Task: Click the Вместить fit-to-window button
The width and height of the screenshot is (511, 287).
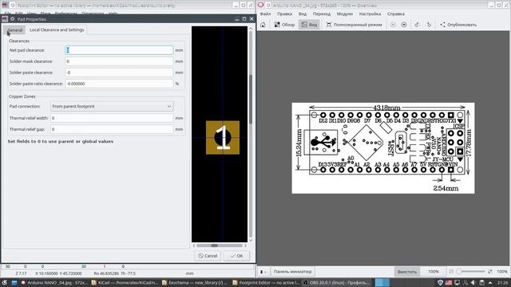Action: point(407,271)
